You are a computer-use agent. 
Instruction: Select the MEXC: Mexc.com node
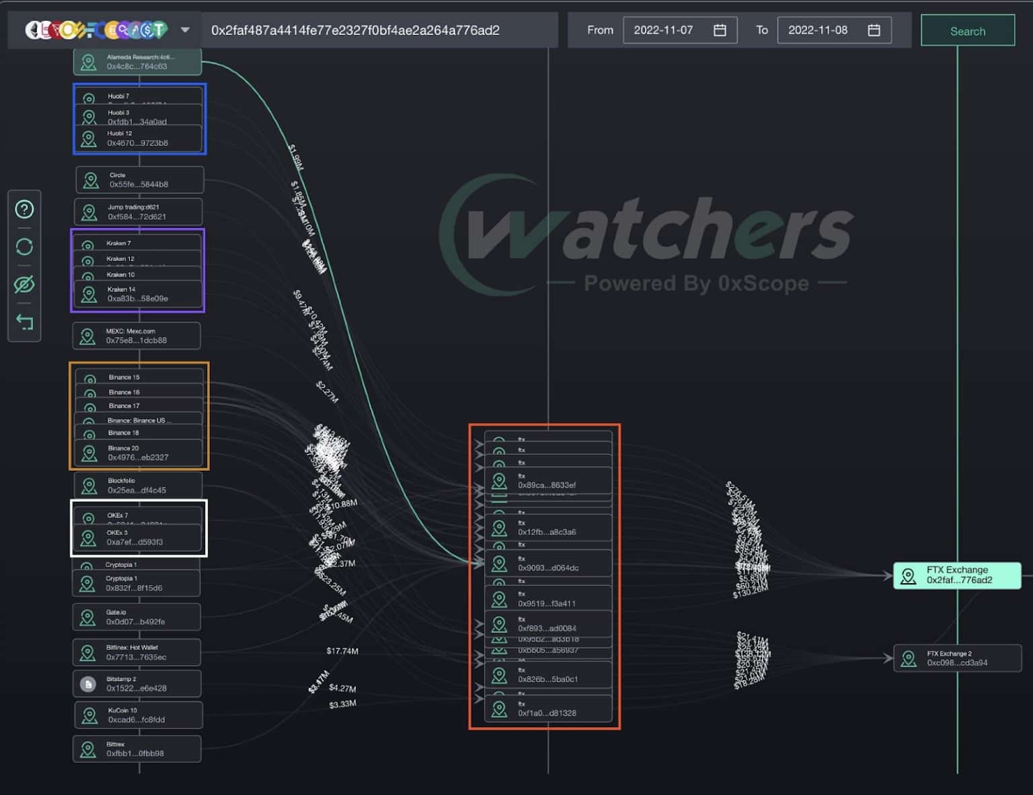[x=137, y=336]
